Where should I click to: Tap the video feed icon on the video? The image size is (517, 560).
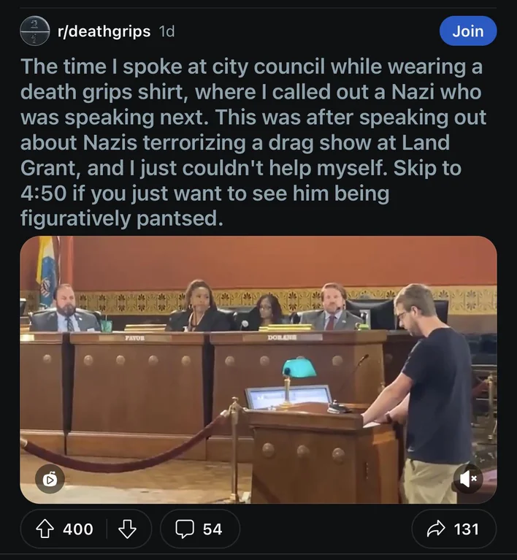click(x=50, y=478)
